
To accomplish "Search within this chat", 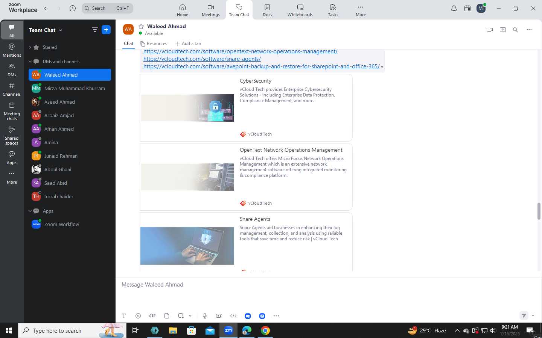I will coord(515,30).
